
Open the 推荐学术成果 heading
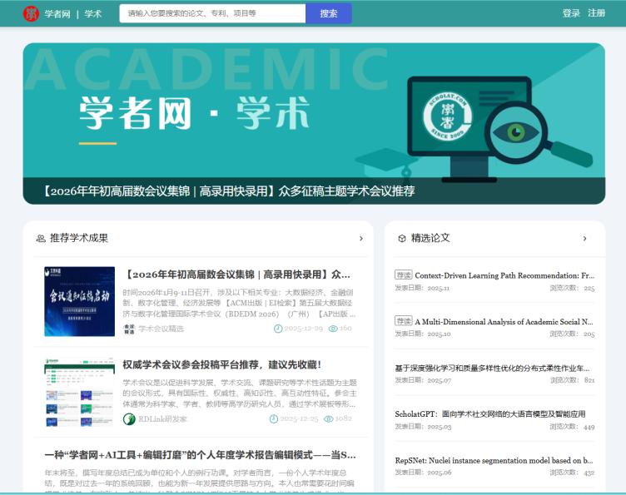[78, 238]
